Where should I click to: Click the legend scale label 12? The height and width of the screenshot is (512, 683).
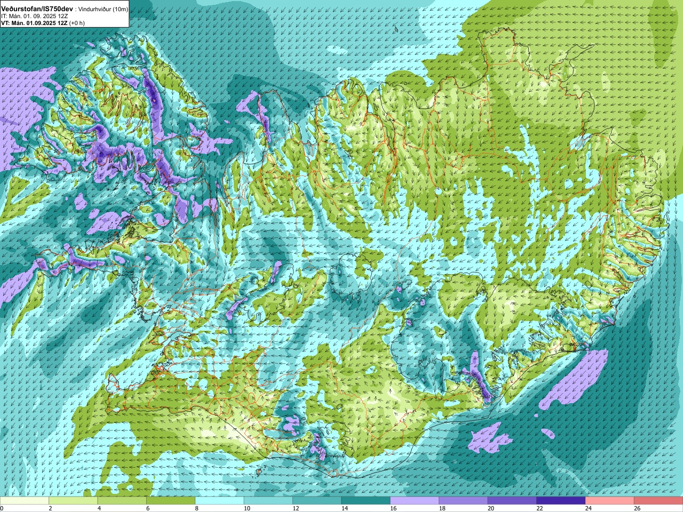pos(296,508)
